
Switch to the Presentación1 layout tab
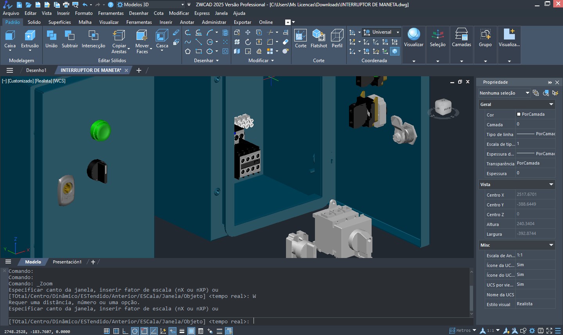[x=67, y=262]
